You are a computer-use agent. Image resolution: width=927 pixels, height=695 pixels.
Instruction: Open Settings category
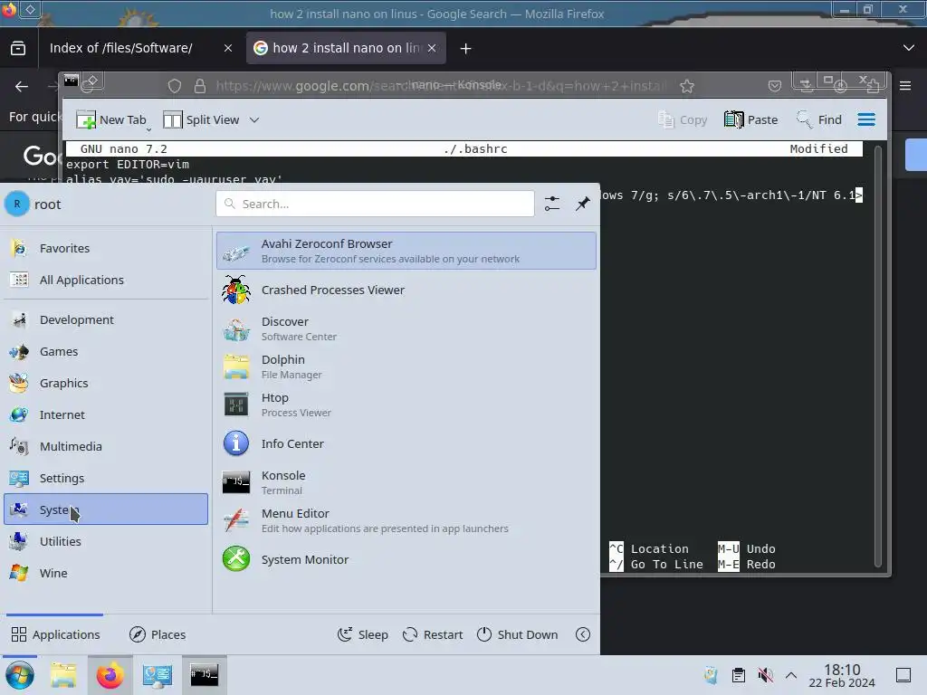[x=106, y=478]
